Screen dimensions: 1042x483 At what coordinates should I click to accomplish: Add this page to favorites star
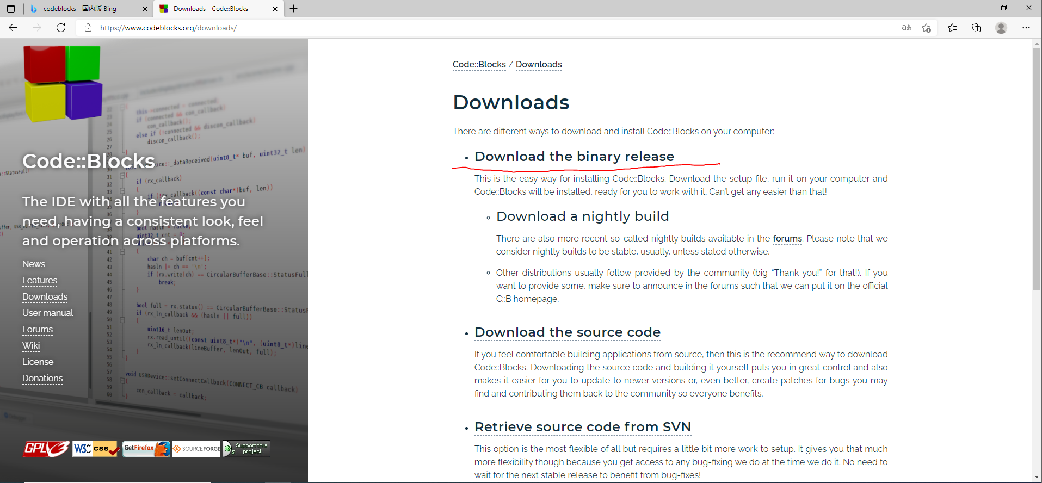tap(927, 28)
